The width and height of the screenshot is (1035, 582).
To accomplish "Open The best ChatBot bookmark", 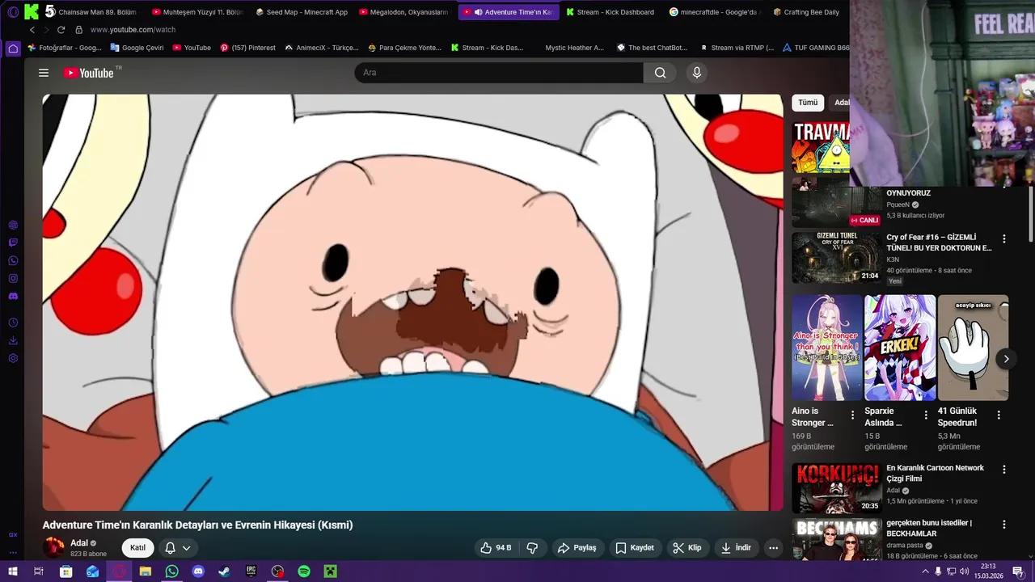I will pyautogui.click(x=652, y=48).
